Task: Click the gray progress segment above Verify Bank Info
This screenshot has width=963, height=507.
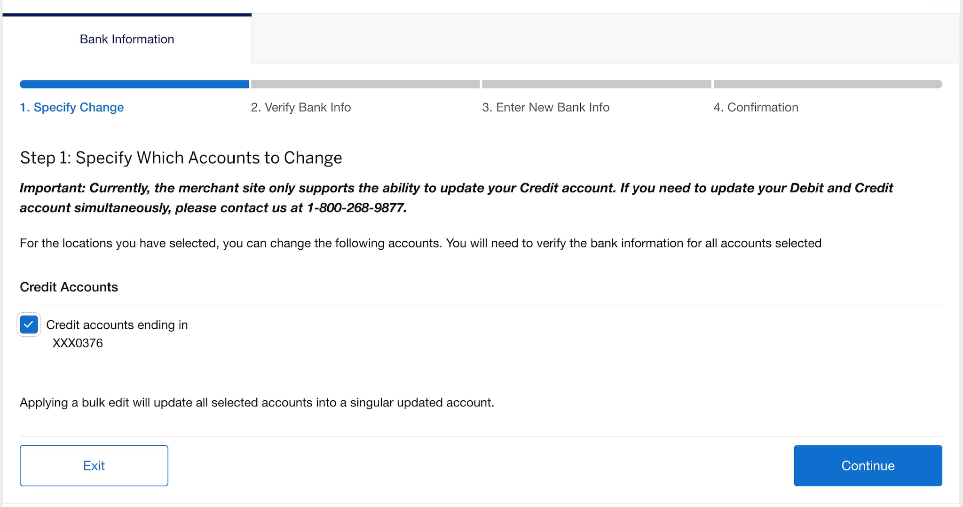Action: point(364,85)
